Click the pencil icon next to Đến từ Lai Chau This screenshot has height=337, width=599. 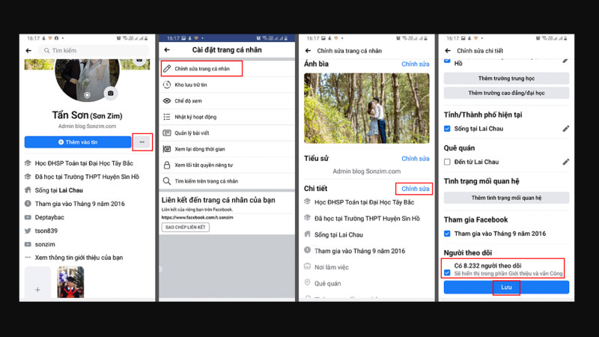point(566,162)
